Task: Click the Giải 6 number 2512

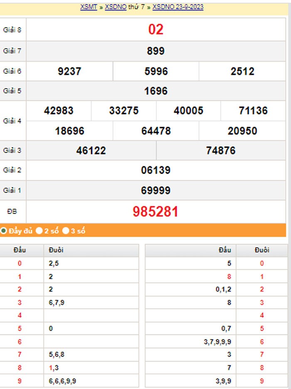Action: [x=242, y=71]
